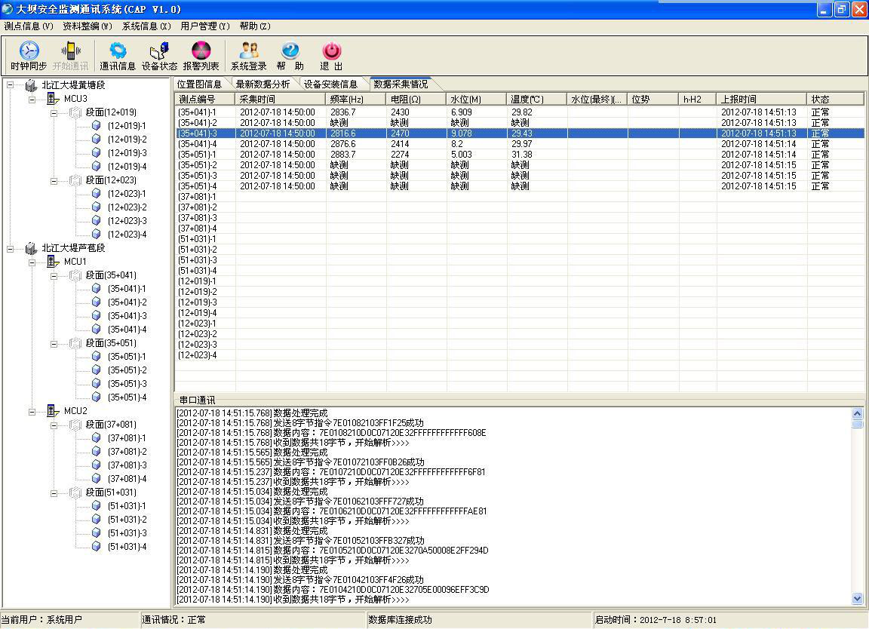This screenshot has width=869, height=629.
Task: Click the serial log scrollbar thumb
Action: point(858,424)
